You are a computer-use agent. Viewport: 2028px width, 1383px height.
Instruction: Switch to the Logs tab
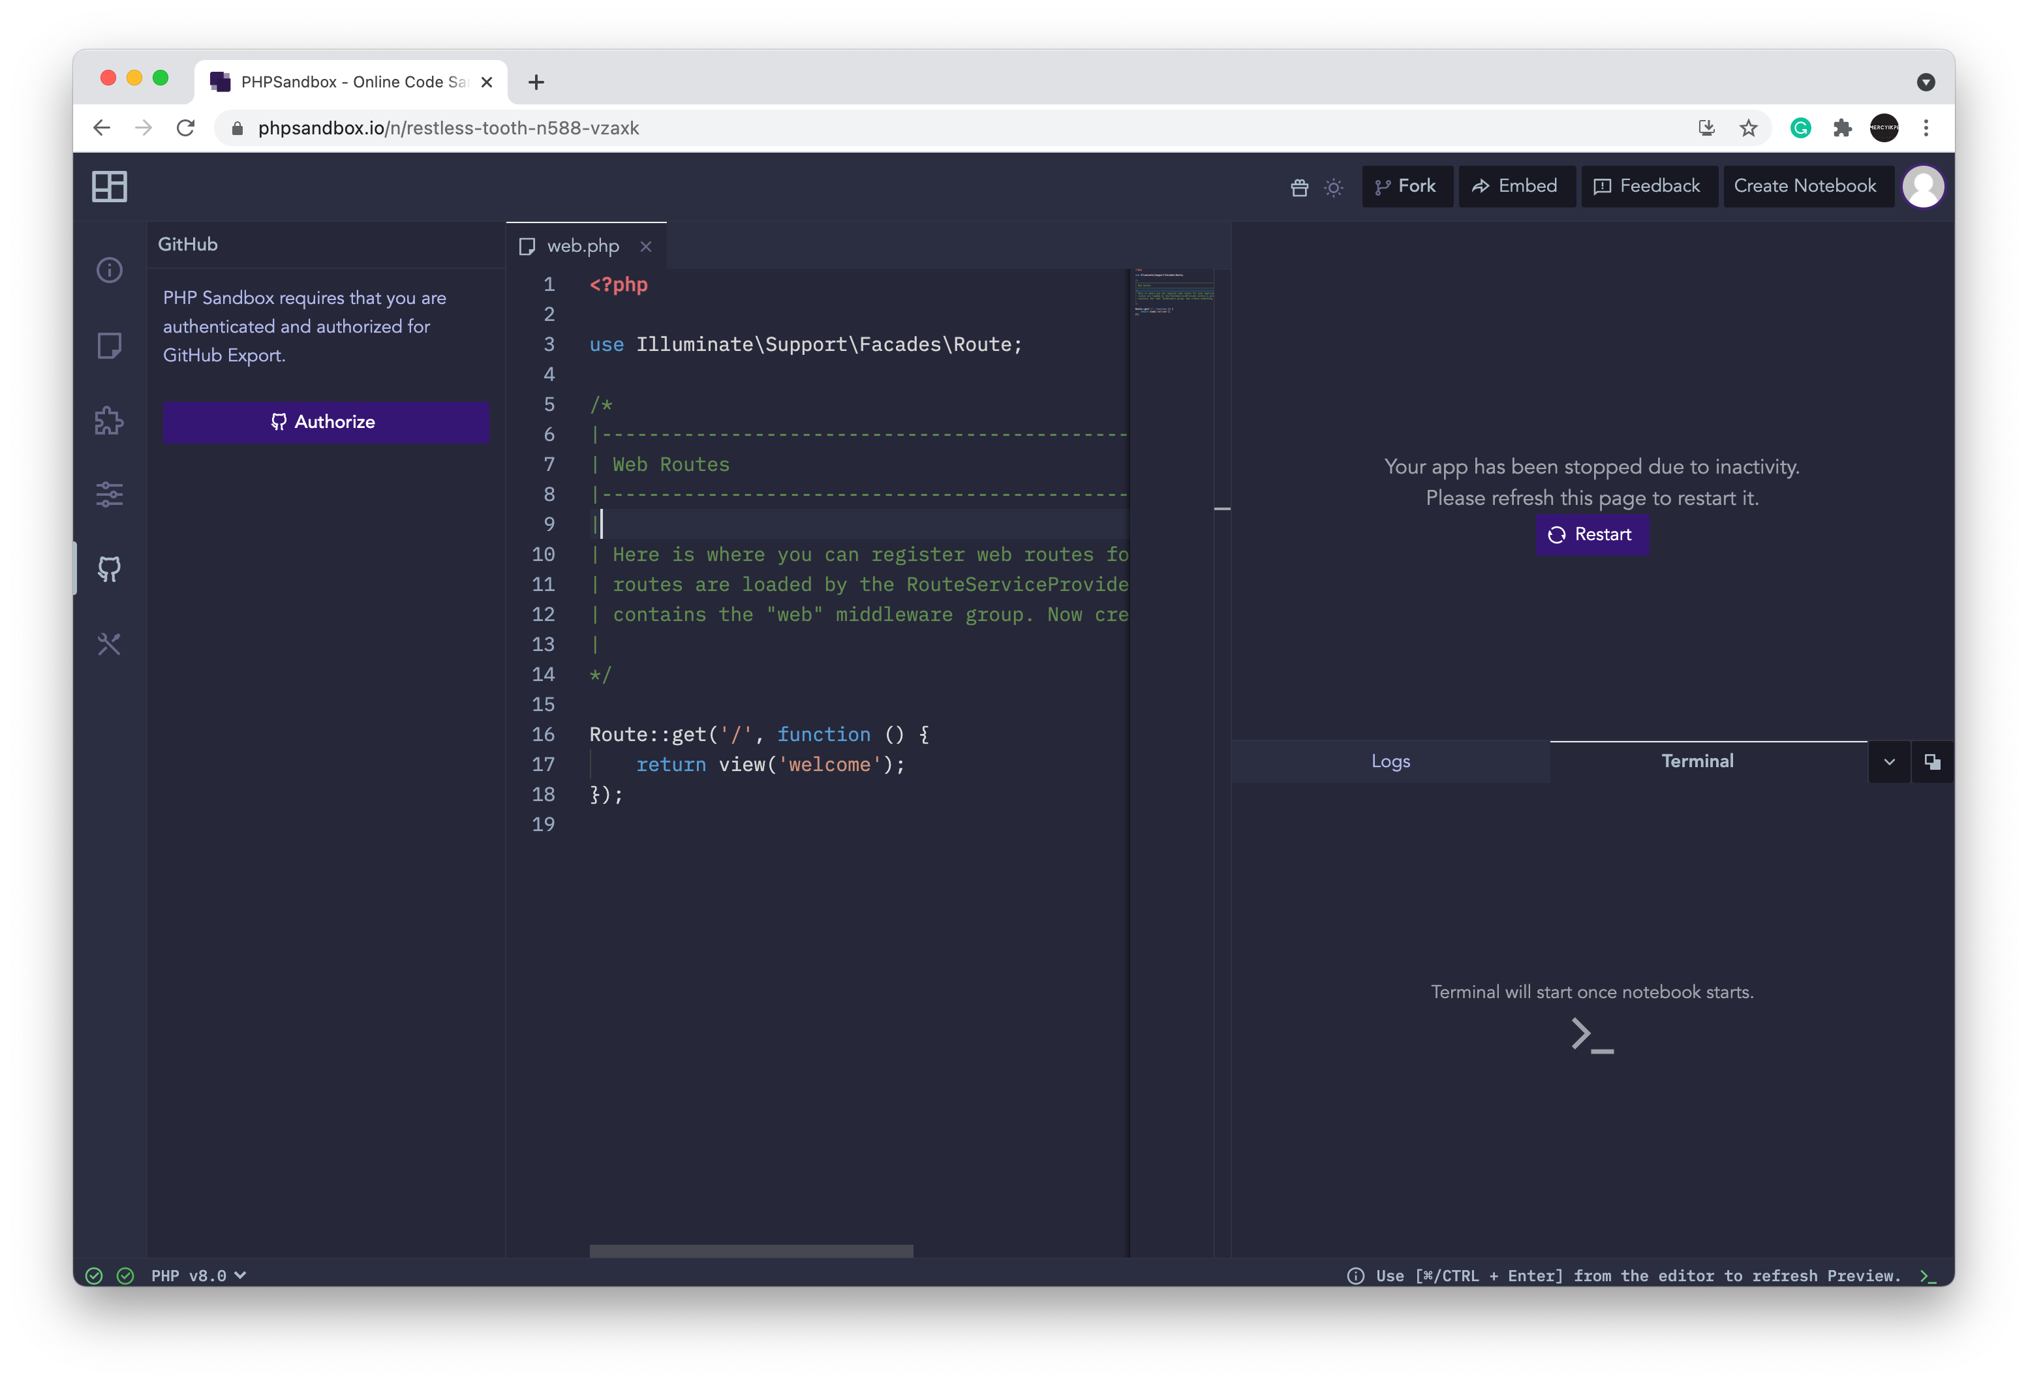tap(1390, 762)
